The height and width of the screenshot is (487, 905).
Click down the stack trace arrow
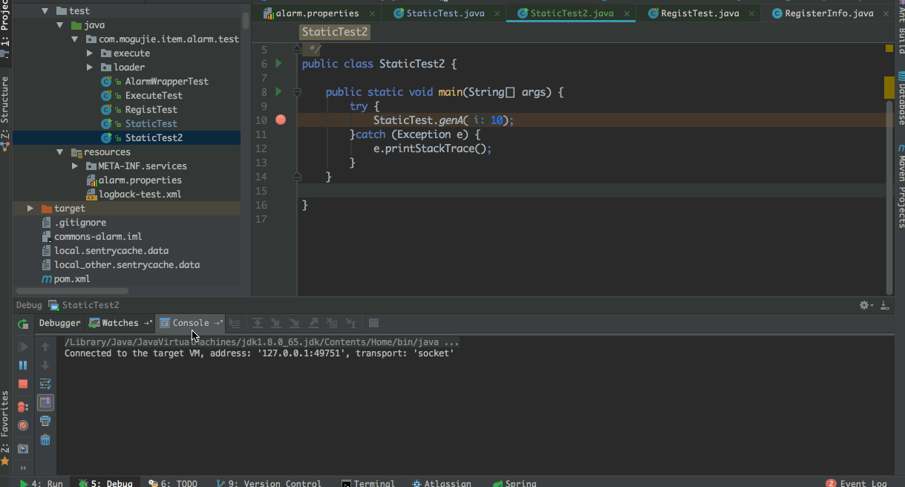pyautogui.click(x=45, y=365)
